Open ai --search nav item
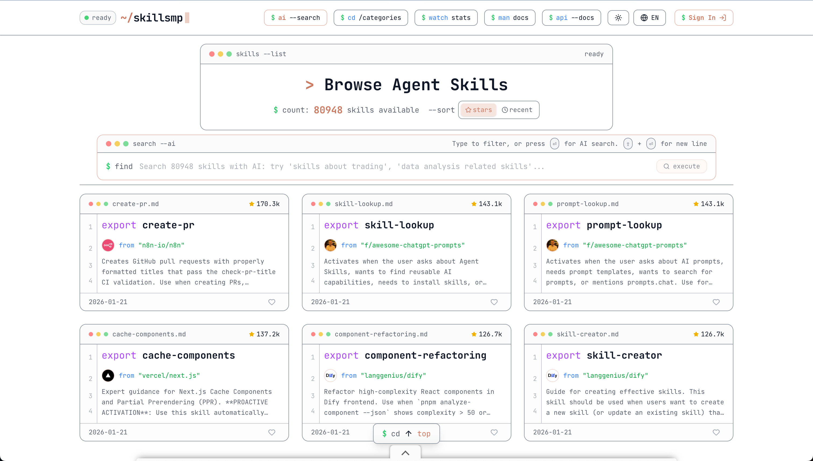 (295, 18)
